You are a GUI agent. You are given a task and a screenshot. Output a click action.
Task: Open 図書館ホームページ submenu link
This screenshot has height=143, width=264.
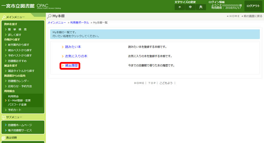pos(20,125)
